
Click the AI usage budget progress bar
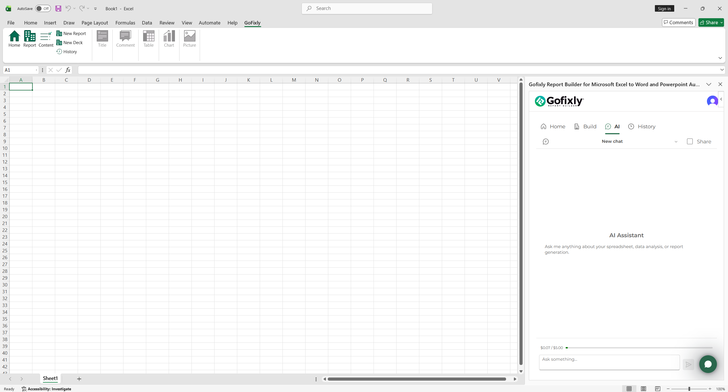[639, 348]
